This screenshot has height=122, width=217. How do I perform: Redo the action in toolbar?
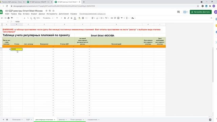click(5, 18)
